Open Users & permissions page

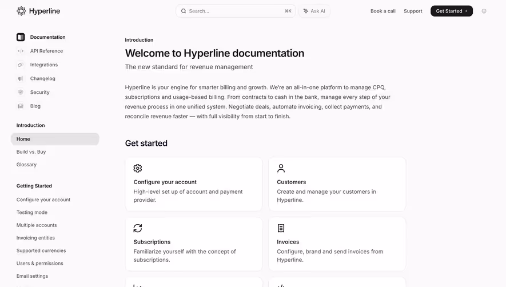(x=39, y=264)
